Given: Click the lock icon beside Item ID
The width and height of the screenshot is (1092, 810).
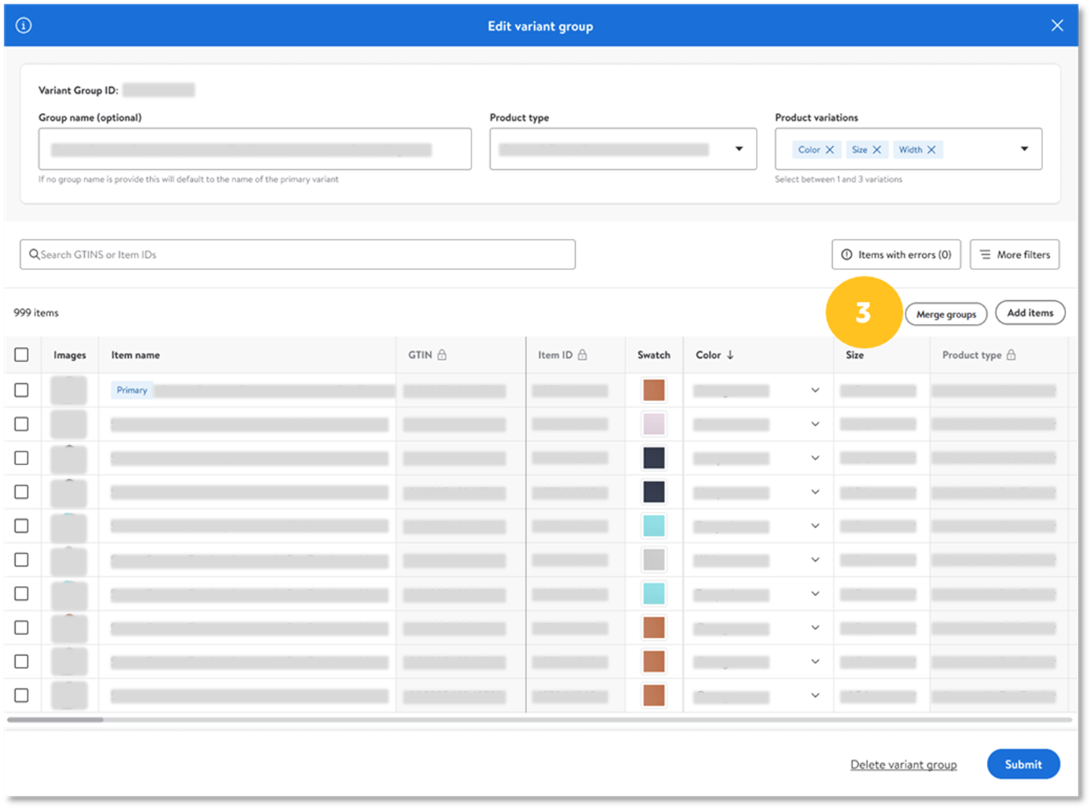Looking at the screenshot, I should 582,355.
